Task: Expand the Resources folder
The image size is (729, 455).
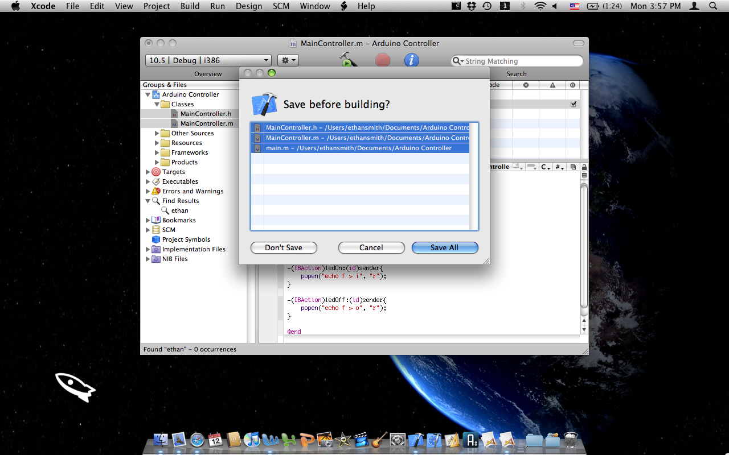Action: (x=157, y=143)
